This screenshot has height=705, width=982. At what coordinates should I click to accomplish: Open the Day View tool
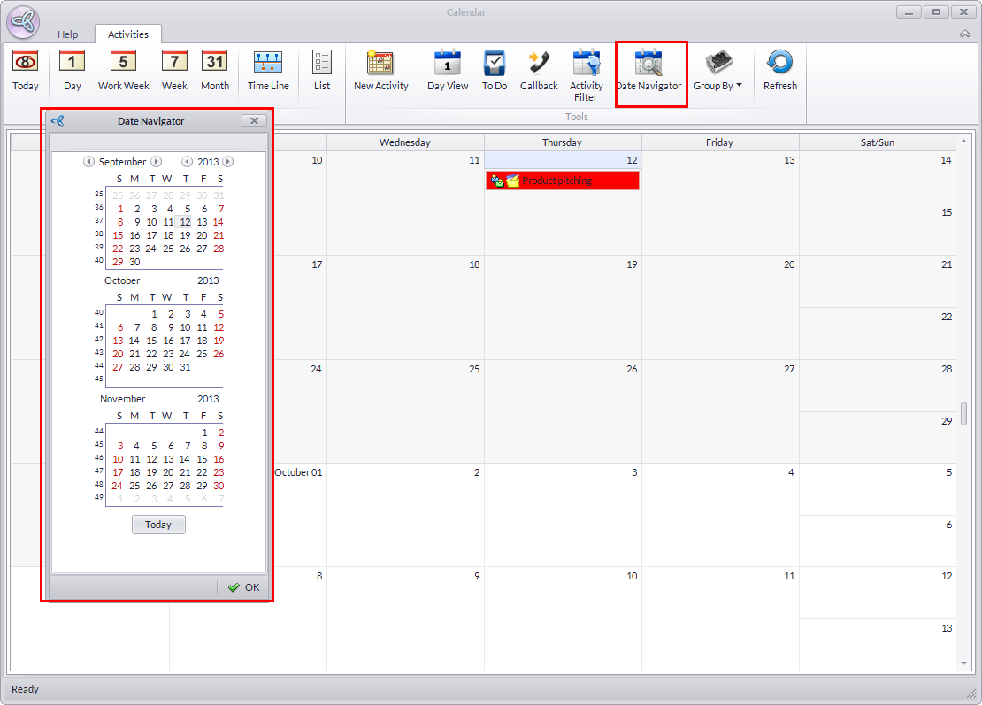(x=448, y=70)
